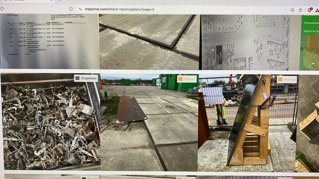Screen dimensions: 319x179
Task: Select the Fotoveldnaam option in green panel
Action: tap(311, 23)
